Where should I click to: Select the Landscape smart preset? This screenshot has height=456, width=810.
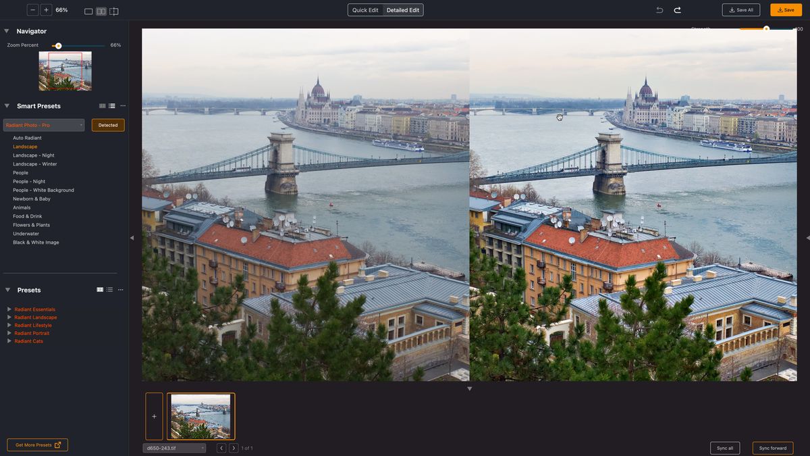click(x=25, y=146)
